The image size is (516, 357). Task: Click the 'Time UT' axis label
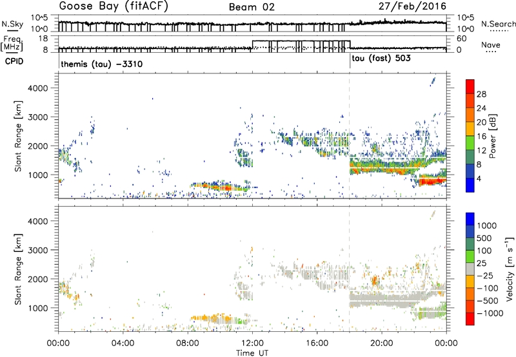(252, 353)
